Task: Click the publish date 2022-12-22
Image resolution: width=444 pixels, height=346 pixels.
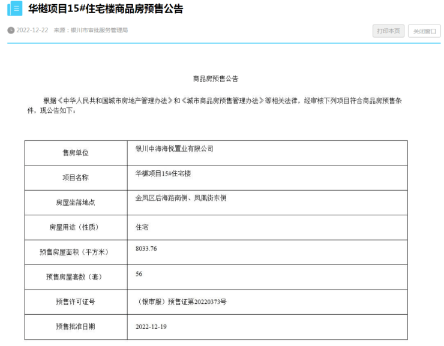Action: point(32,30)
